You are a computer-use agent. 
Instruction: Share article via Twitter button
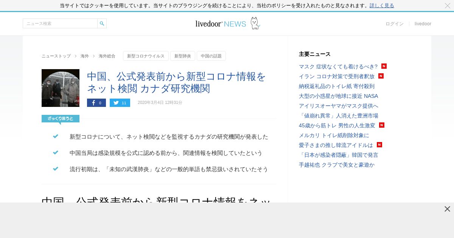click(x=120, y=103)
